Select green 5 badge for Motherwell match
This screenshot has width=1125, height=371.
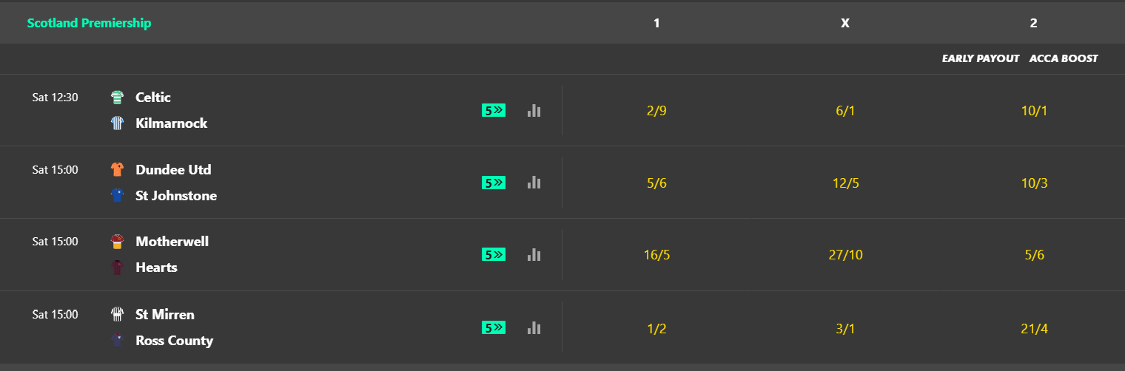click(494, 254)
